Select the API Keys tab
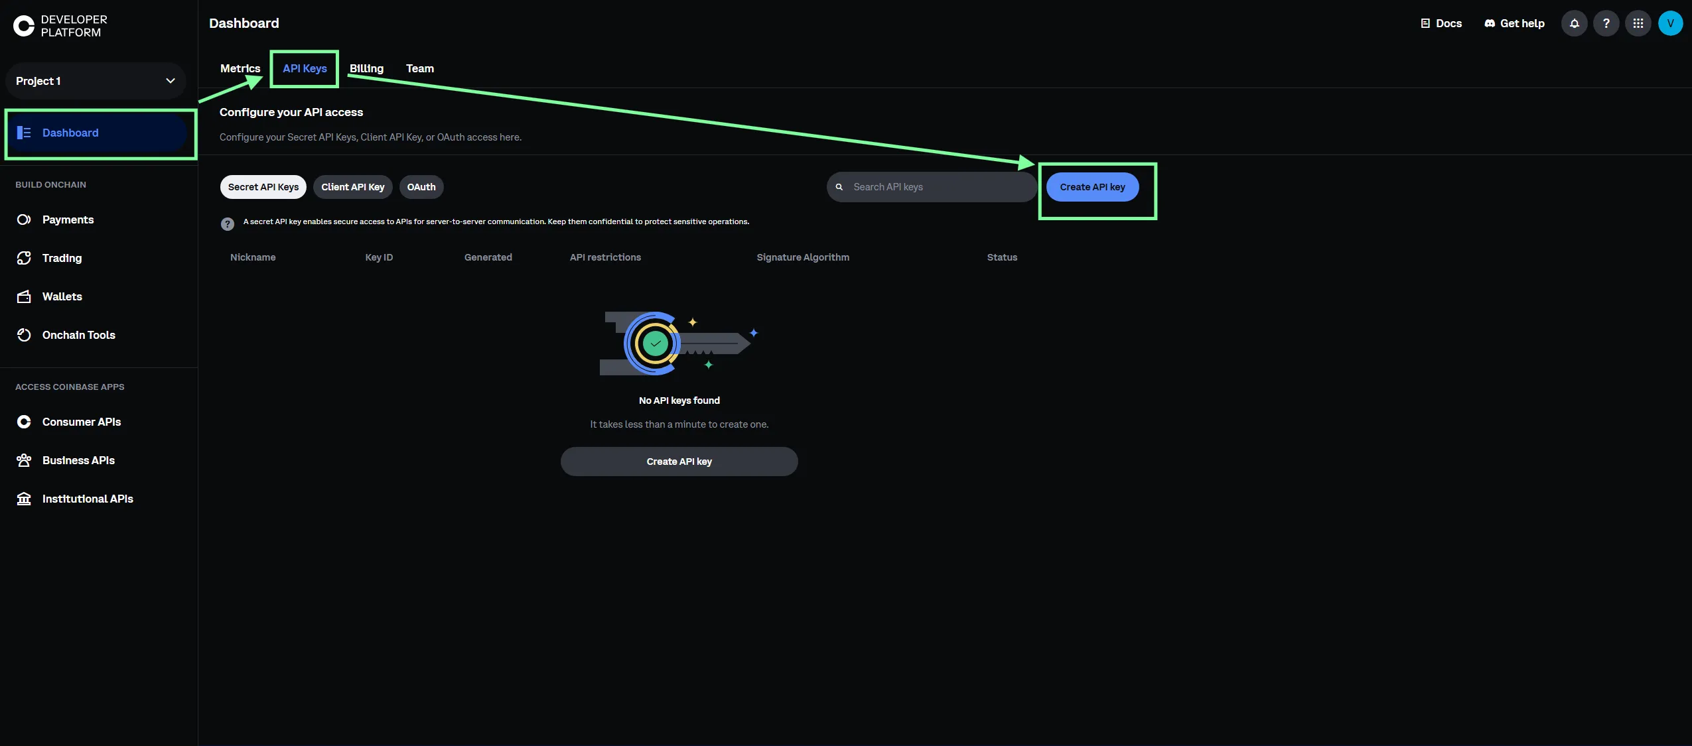The image size is (1692, 746). 305,68
